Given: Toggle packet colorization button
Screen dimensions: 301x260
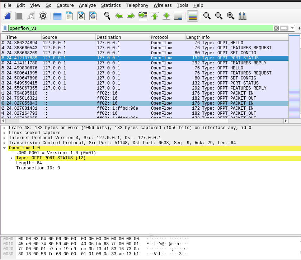Looking at the screenshot, I should [x=193, y=16].
